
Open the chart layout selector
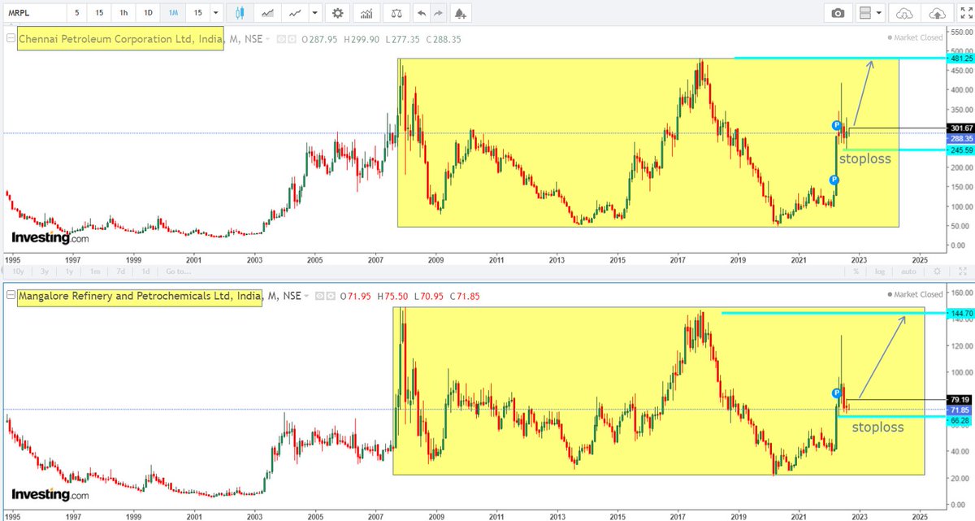coord(869,13)
